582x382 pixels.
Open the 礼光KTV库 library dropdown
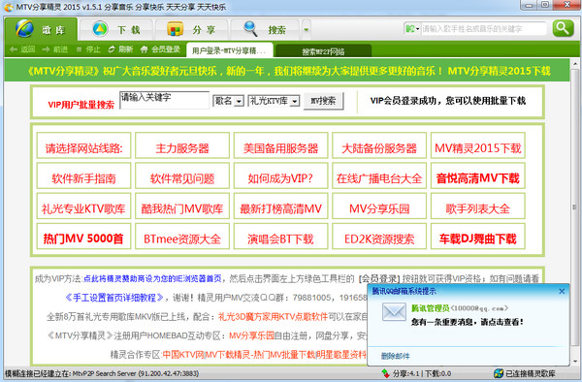pyautogui.click(x=274, y=101)
